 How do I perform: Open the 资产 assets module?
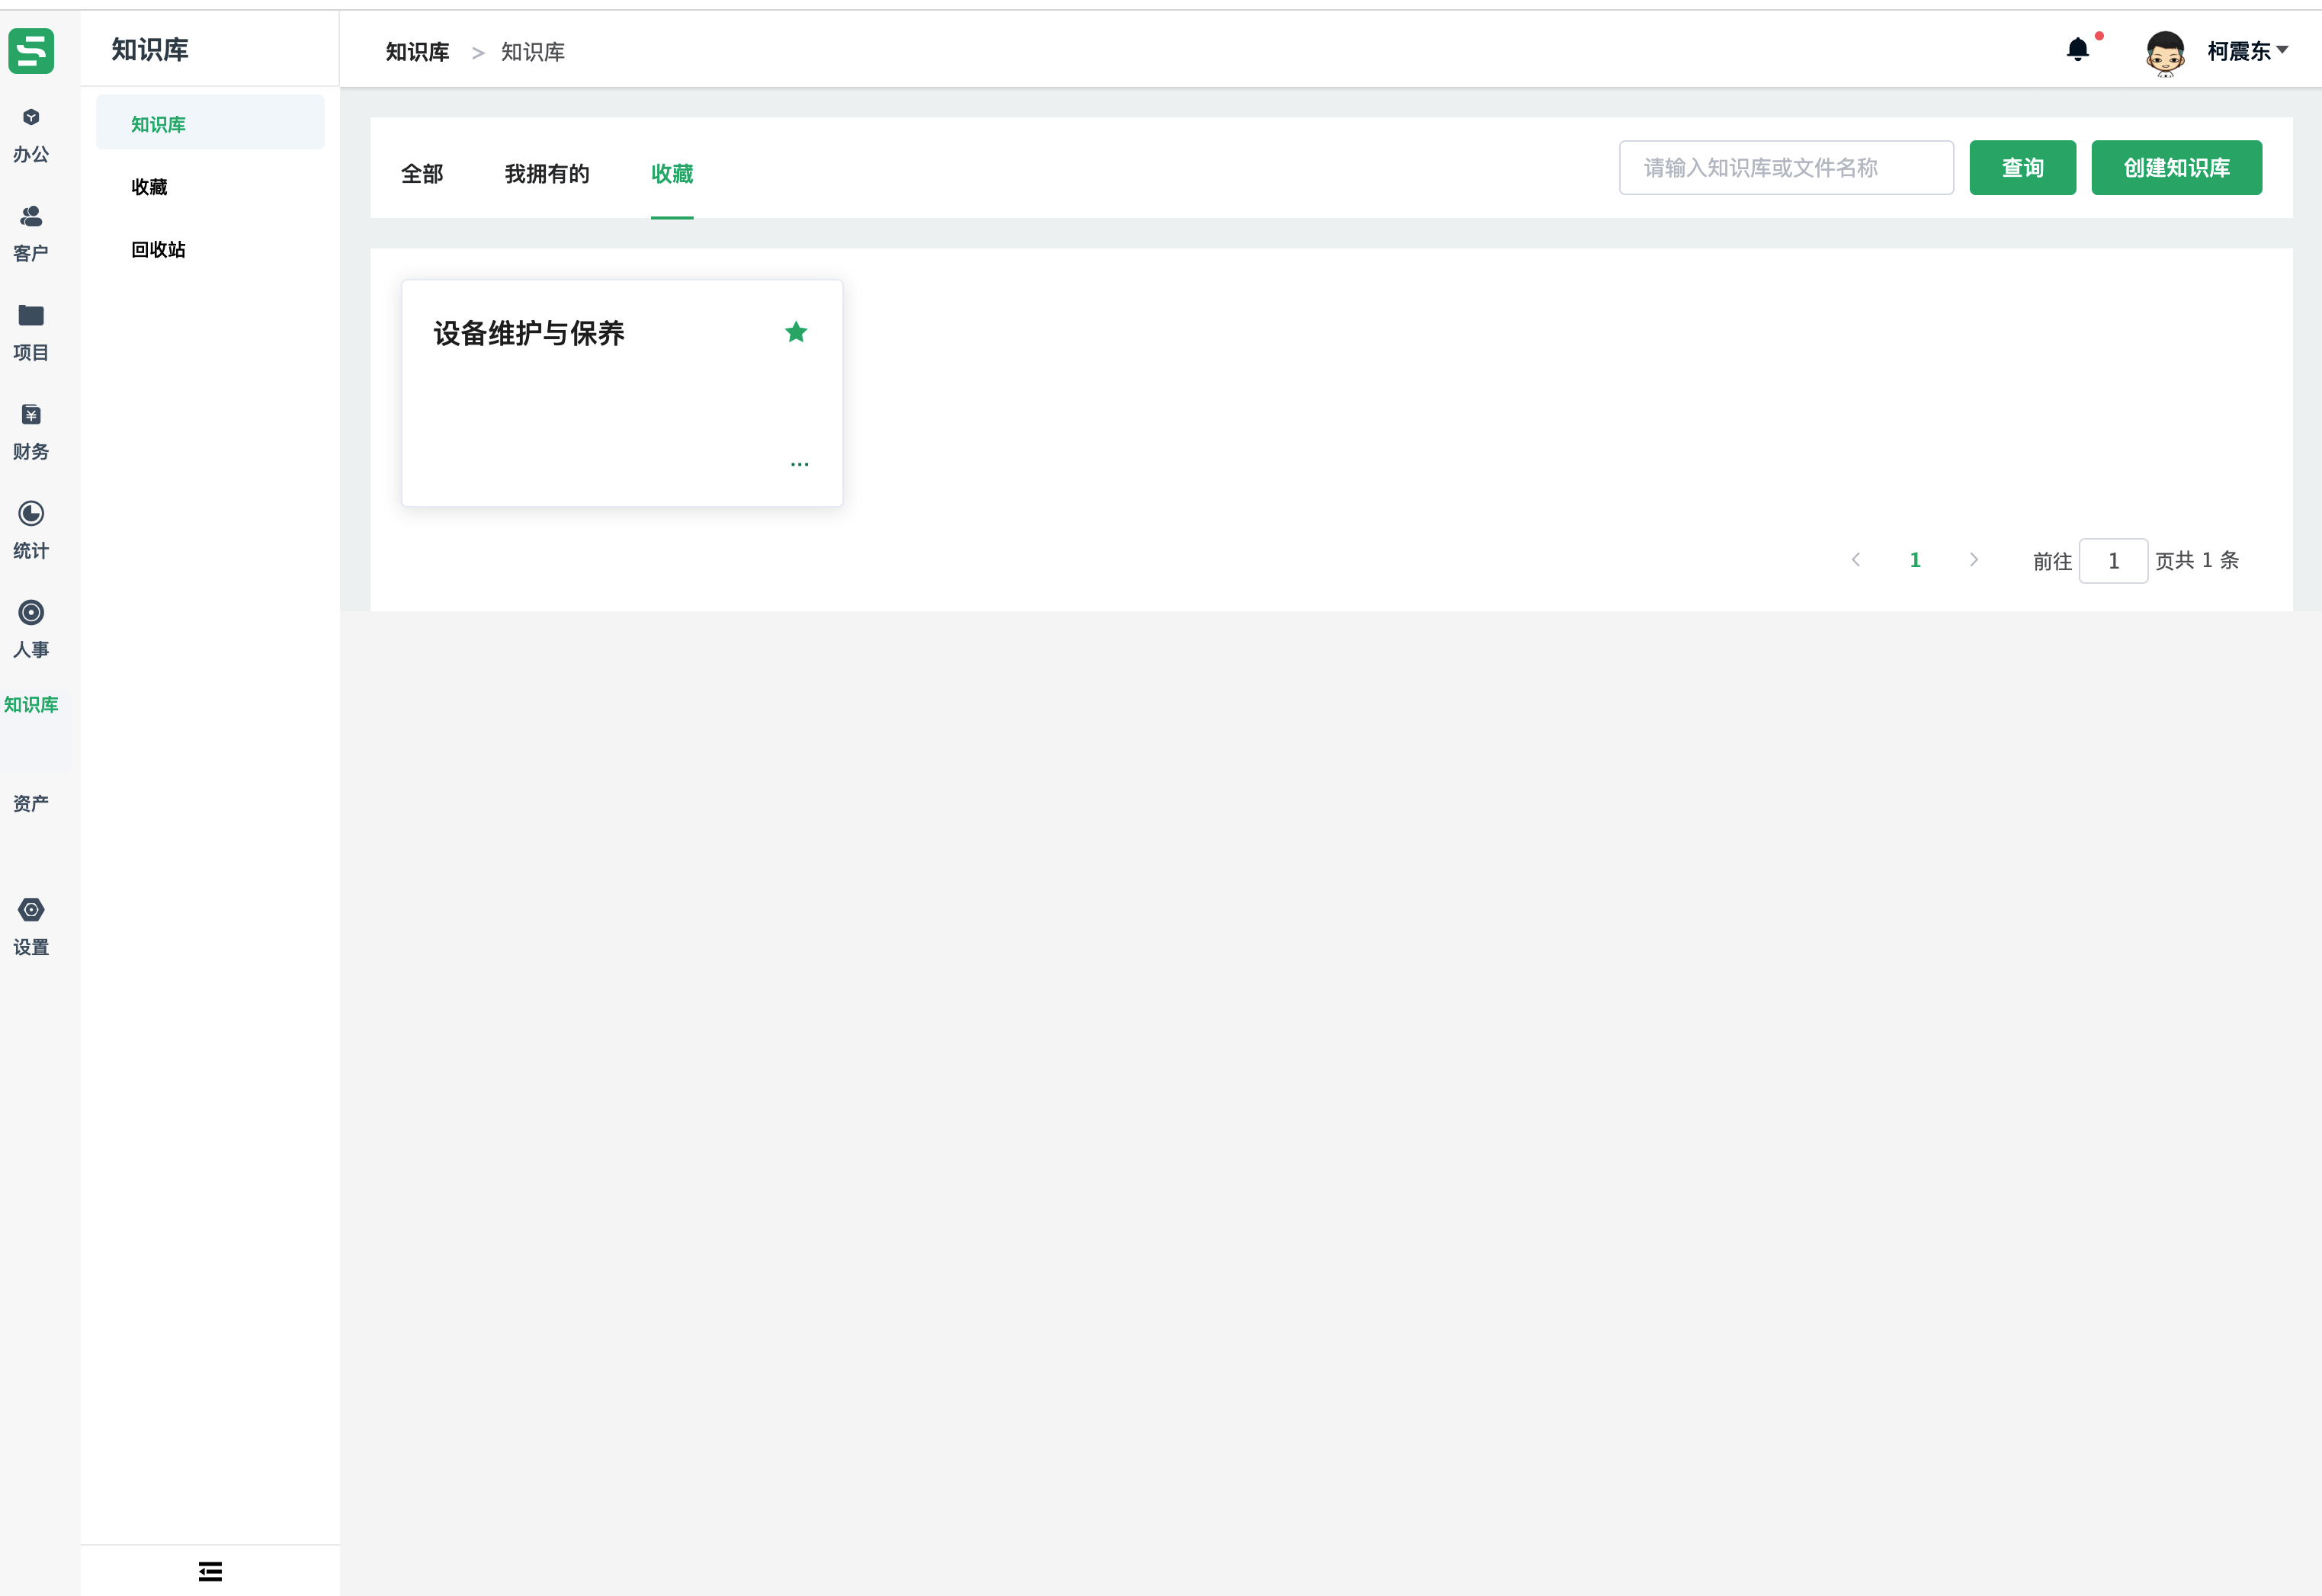(x=31, y=803)
